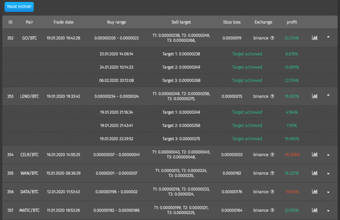Sort by the profit column header
Viewport: 340px width, 220px height.
pos(292,22)
